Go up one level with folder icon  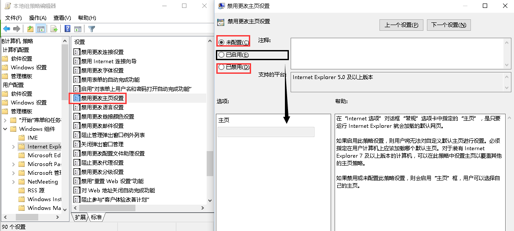[x=30, y=29]
